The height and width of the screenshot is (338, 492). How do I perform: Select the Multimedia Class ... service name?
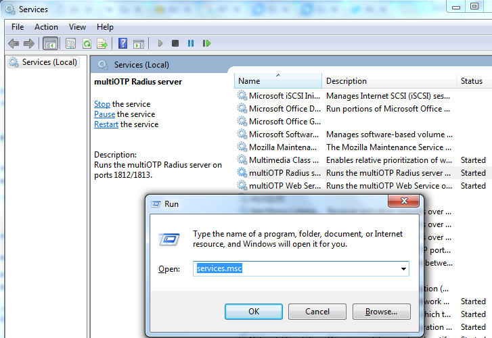point(284,160)
